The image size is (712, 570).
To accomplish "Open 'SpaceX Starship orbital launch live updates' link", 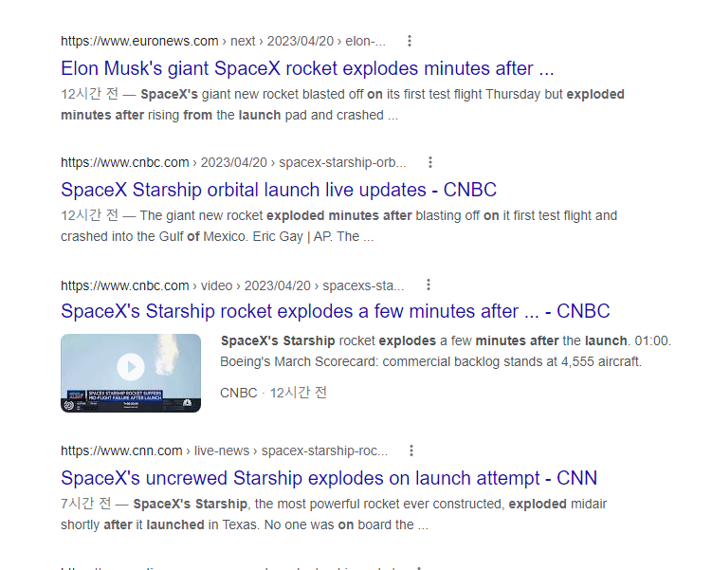I will [279, 190].
